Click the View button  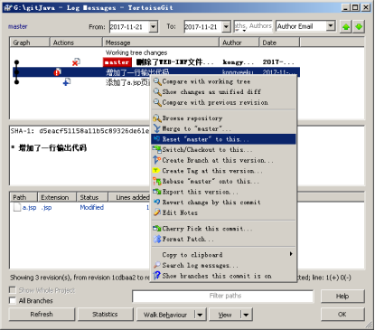225,315
